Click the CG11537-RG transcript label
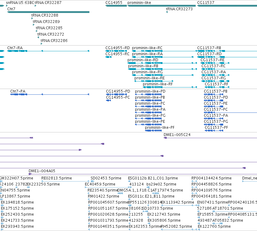 (x=214, y=78)
